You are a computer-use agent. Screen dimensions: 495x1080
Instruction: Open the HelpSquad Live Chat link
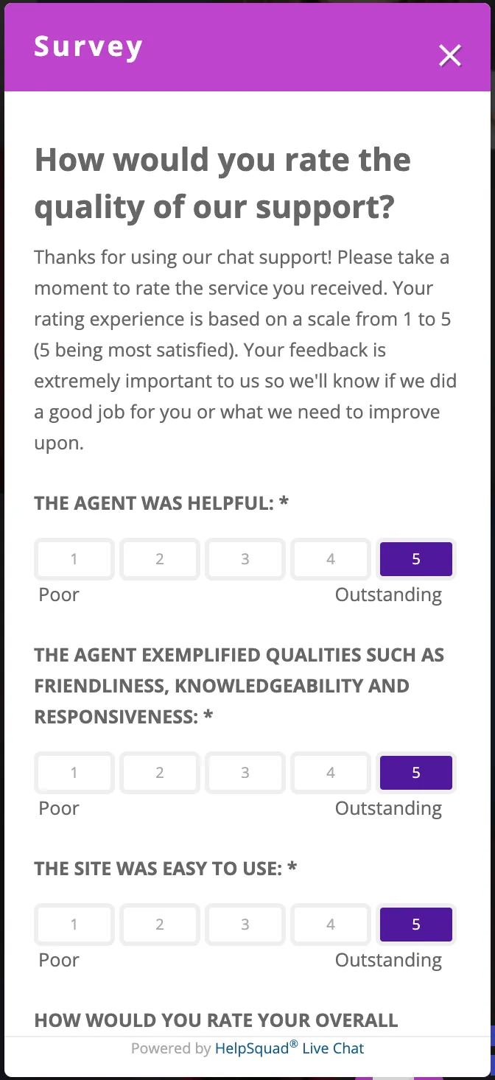[x=289, y=1048]
